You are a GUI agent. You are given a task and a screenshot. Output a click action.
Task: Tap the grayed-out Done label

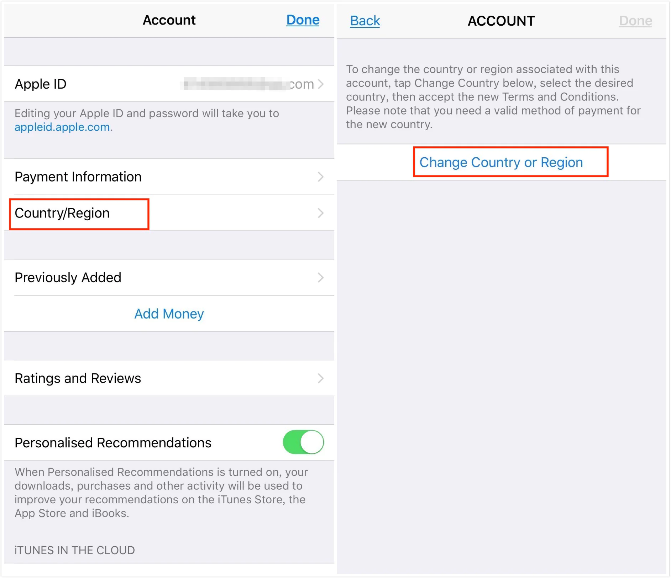pyautogui.click(x=635, y=21)
